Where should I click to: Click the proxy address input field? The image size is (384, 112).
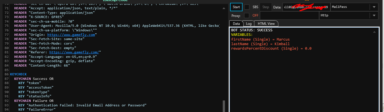[289, 15]
